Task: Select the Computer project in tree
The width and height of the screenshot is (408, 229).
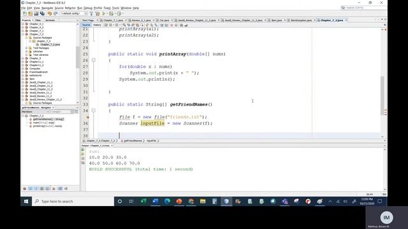Action: pos(34,69)
